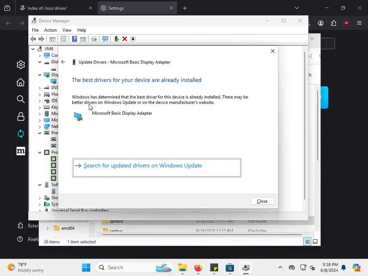Open Search settings magnifier in Firefox sidebar

point(20,99)
